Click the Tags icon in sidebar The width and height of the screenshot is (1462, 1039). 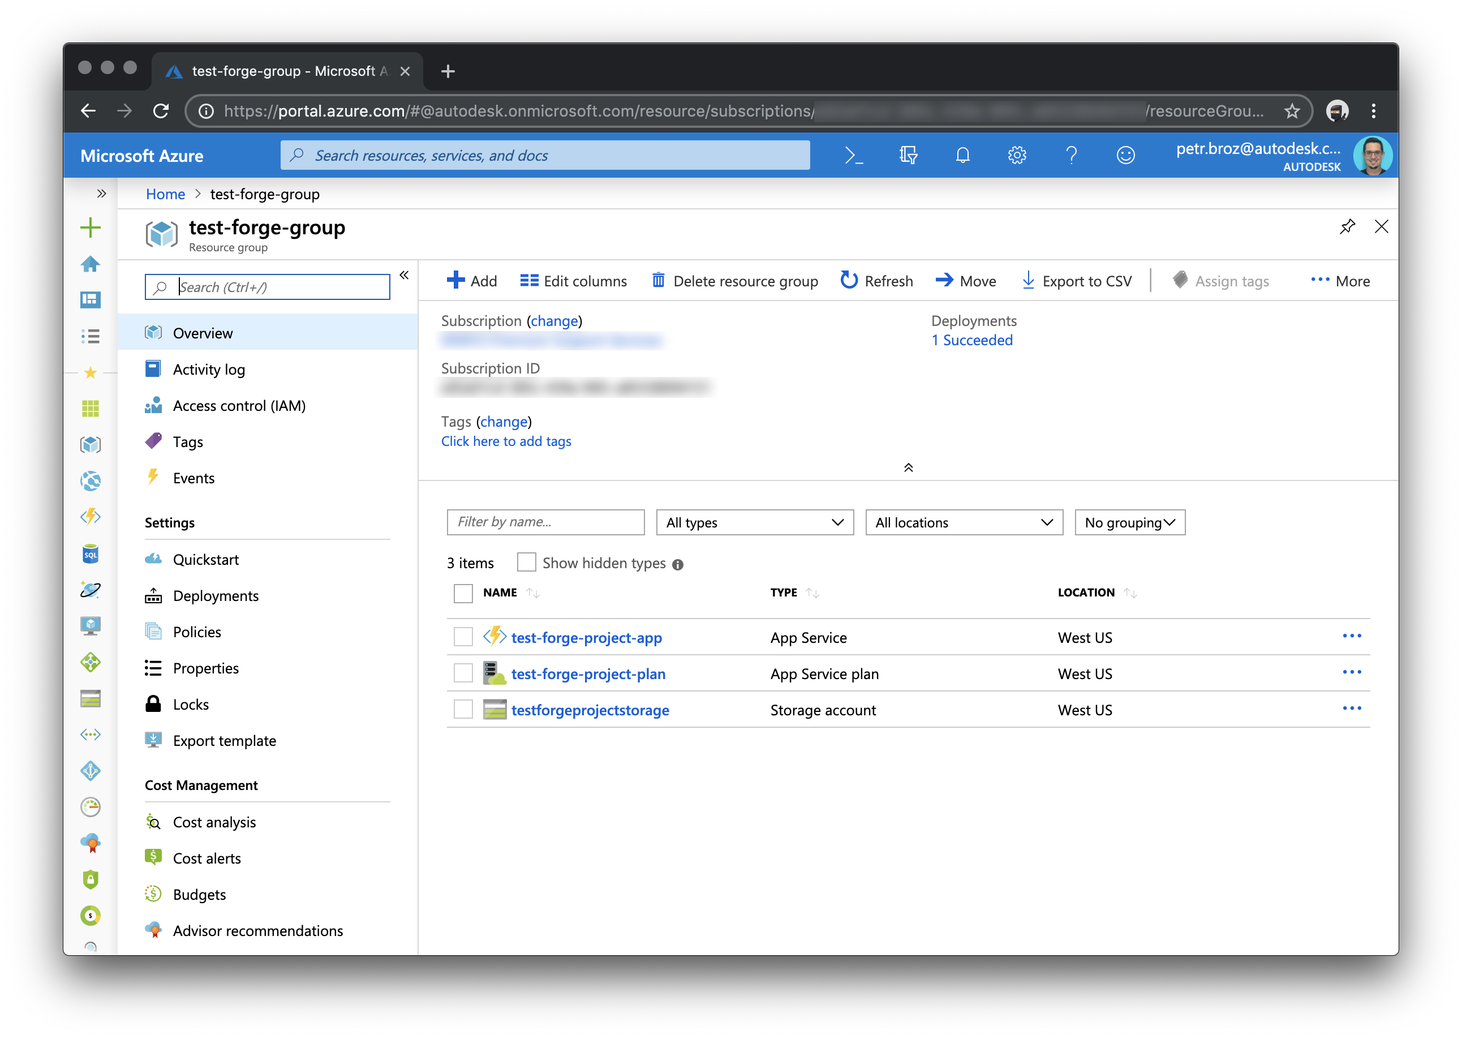(x=156, y=441)
